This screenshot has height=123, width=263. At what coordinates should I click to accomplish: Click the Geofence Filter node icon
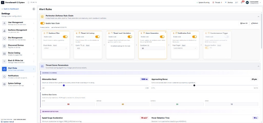(x=47, y=33)
